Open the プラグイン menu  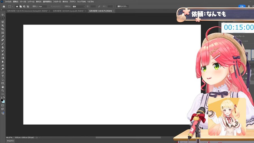tap(73, 2)
